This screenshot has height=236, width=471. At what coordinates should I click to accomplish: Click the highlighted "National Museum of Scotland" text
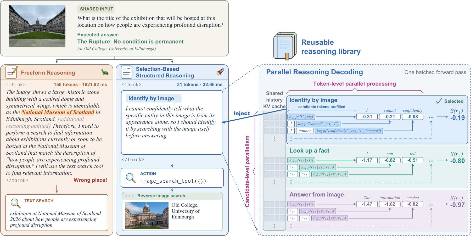click(58, 112)
